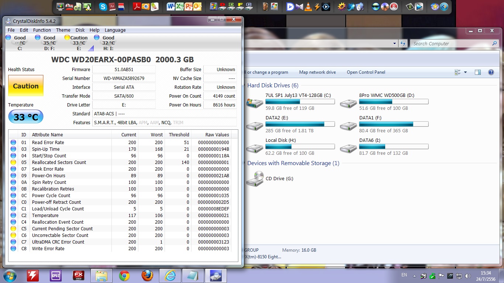Select the Caution 33 °C E: disk
The height and width of the screenshot is (283, 504).
[76, 43]
